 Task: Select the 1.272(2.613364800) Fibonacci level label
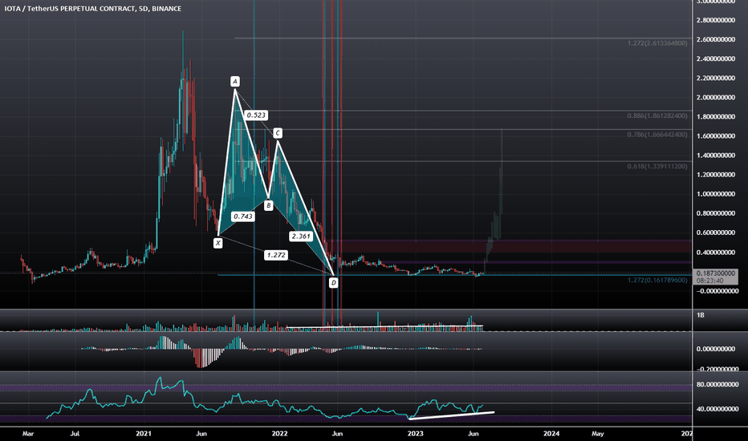pyautogui.click(x=657, y=43)
